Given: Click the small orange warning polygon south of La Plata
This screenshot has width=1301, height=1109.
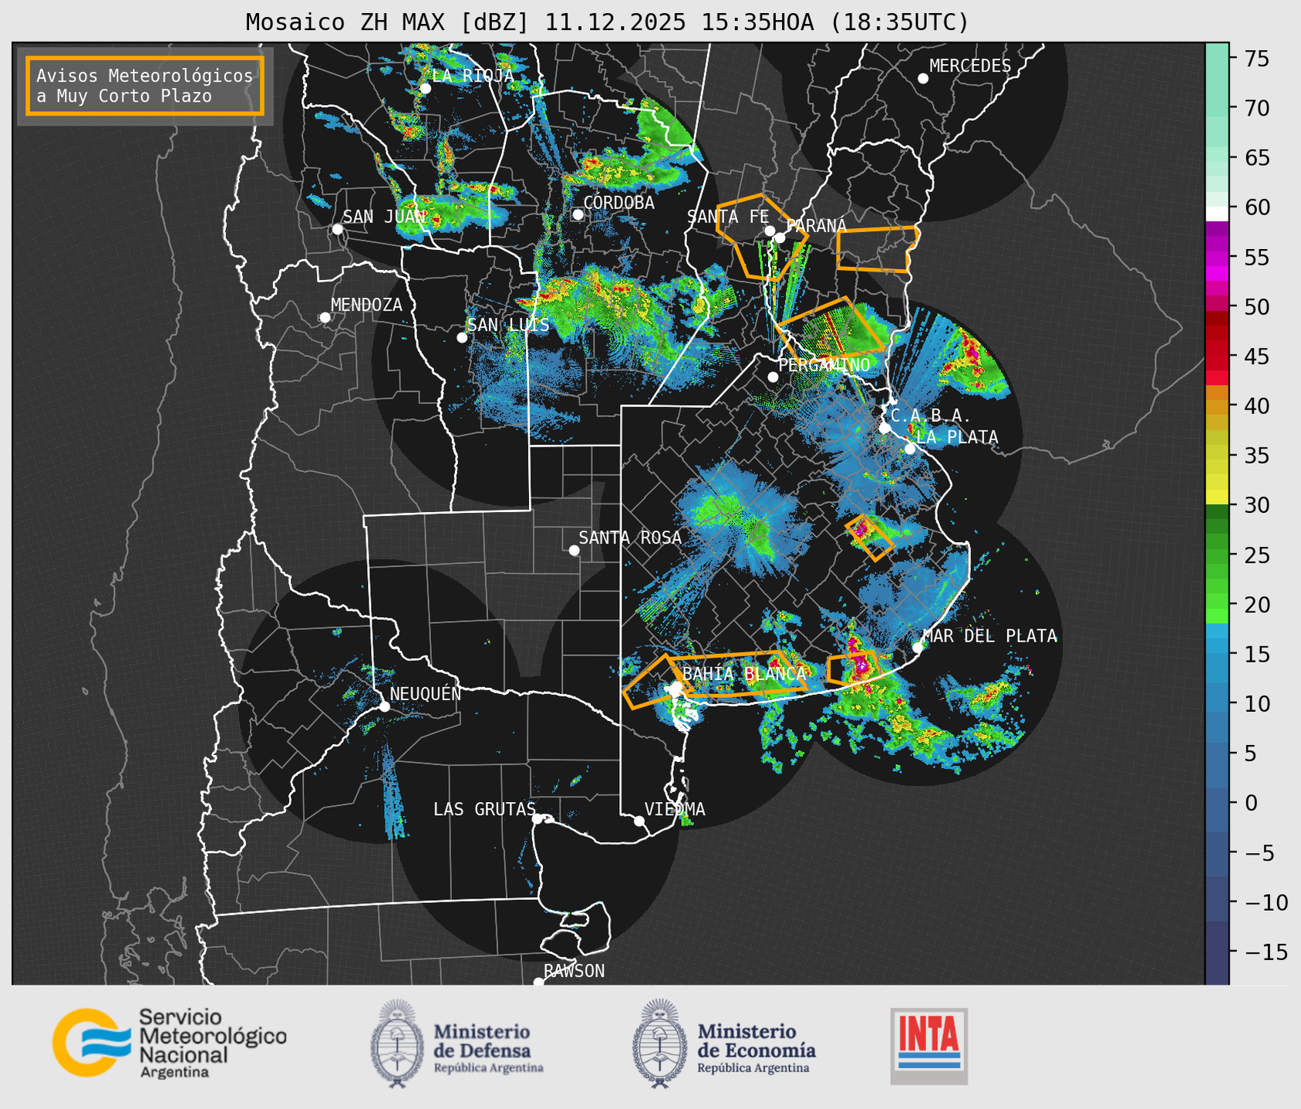Looking at the screenshot, I should tap(869, 538).
